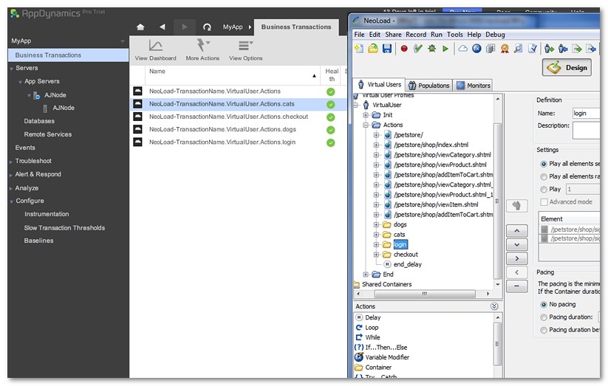Screen dimensions: 608x386
Task: Open View Dashboard chart icon
Action: tap(155, 46)
